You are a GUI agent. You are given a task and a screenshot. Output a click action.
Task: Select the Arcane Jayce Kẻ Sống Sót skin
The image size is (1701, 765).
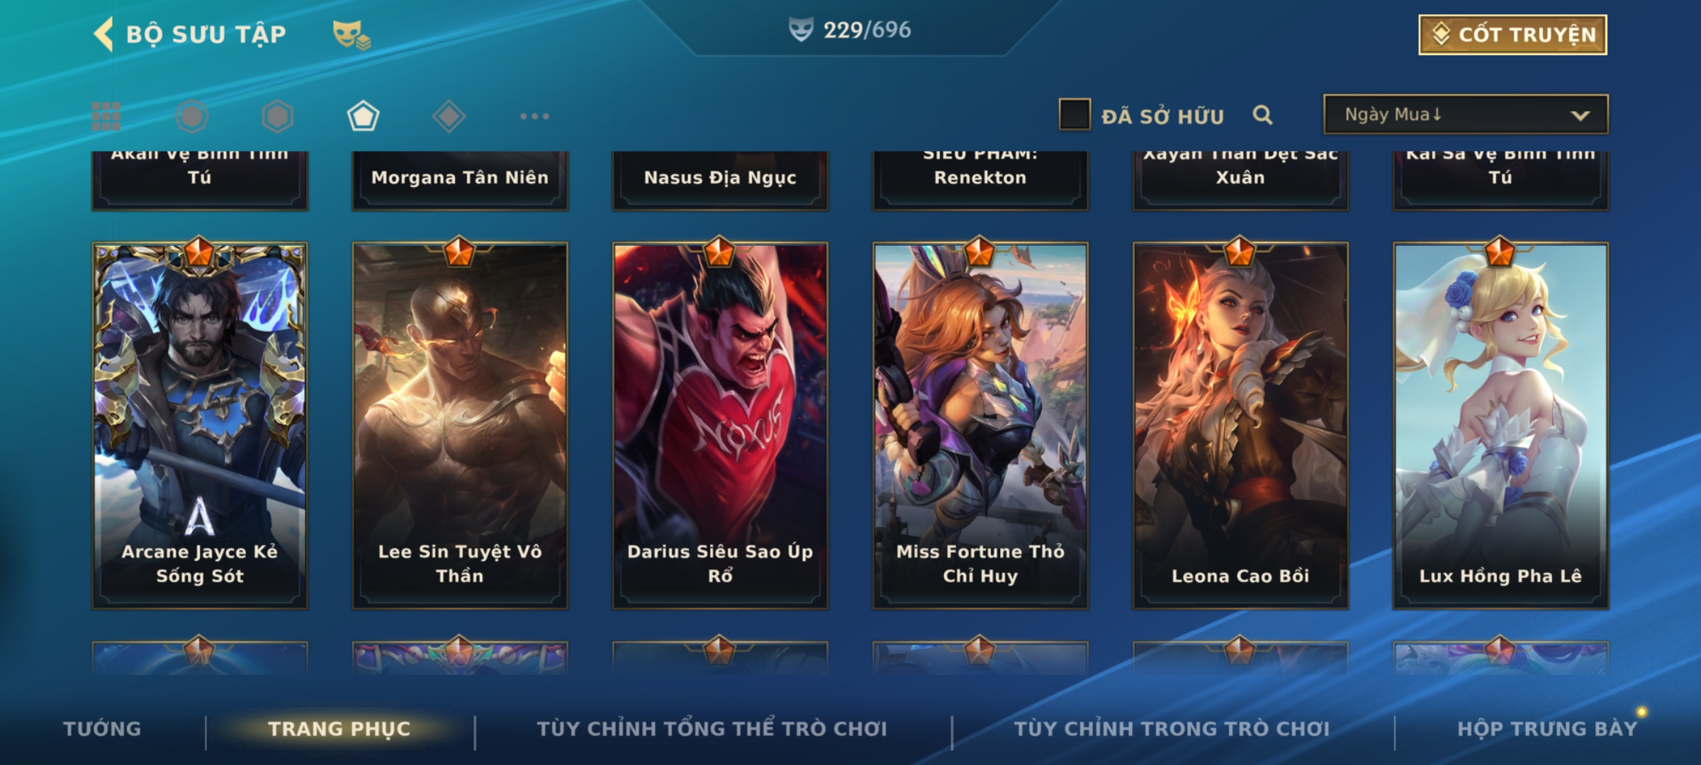pyautogui.click(x=200, y=425)
